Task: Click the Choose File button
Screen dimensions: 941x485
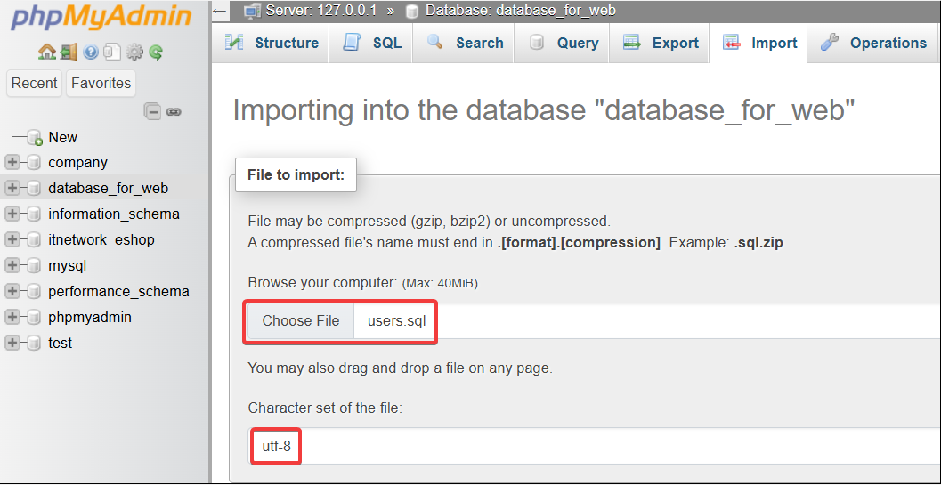Action: pos(300,321)
